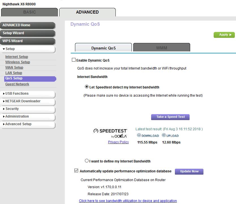236x204 pixels.
Task: Open LAN Setup link
Action: coord(14,73)
